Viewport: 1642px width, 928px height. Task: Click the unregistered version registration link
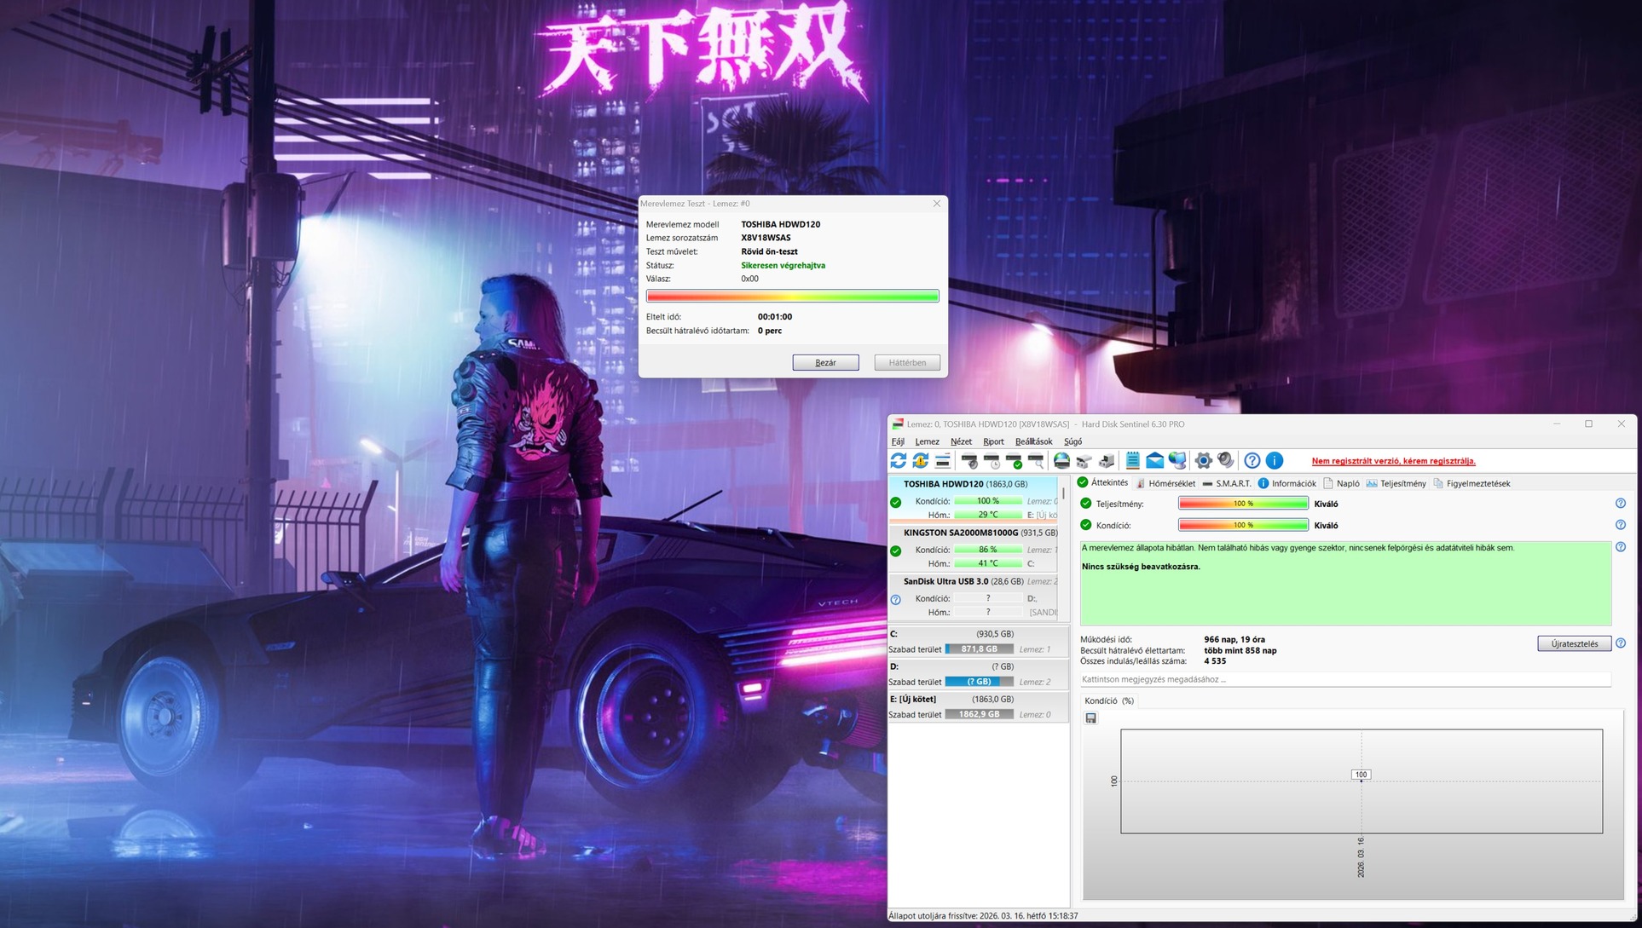tap(1393, 461)
